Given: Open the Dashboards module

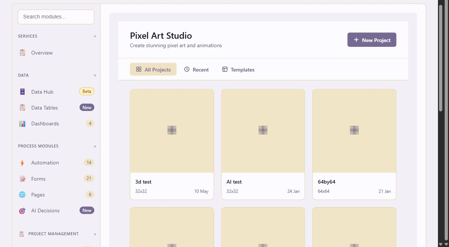Looking at the screenshot, I should [56, 123].
